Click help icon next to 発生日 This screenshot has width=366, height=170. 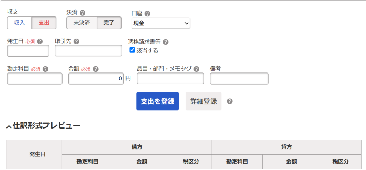coord(40,41)
